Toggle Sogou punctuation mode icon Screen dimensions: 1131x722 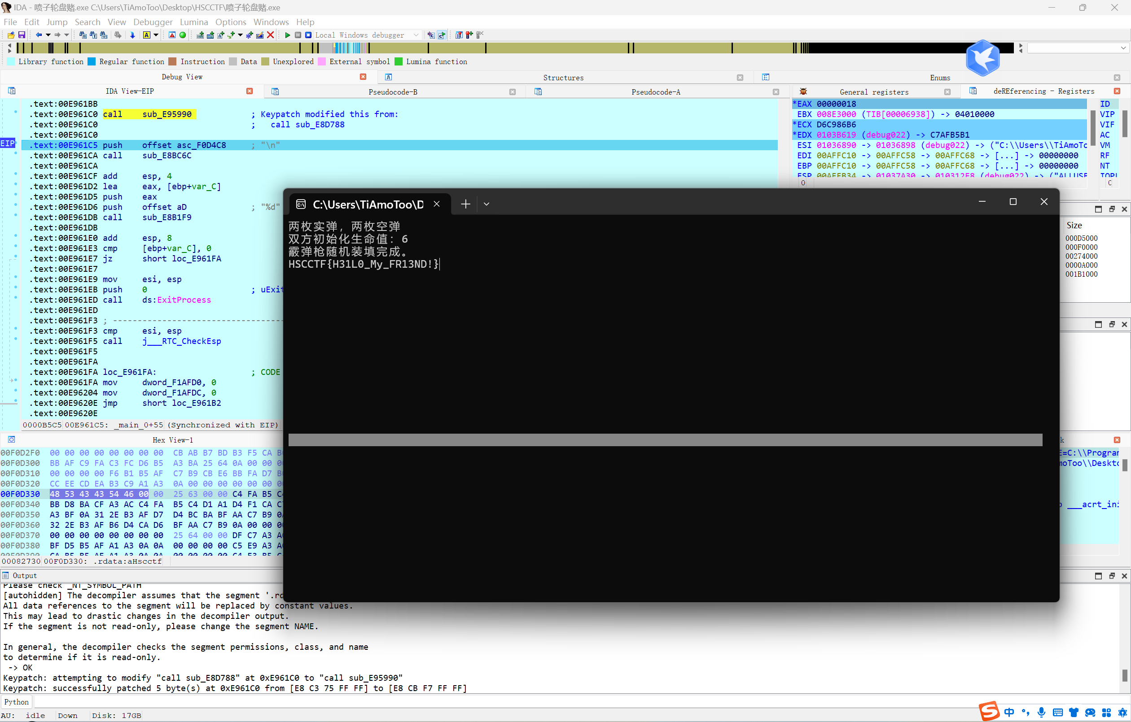[x=1026, y=712]
